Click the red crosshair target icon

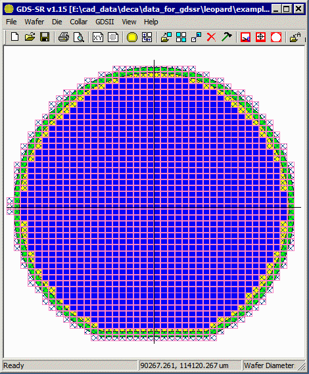(x=260, y=37)
